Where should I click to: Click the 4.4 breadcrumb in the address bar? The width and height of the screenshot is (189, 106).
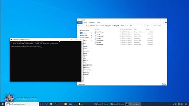127,26
